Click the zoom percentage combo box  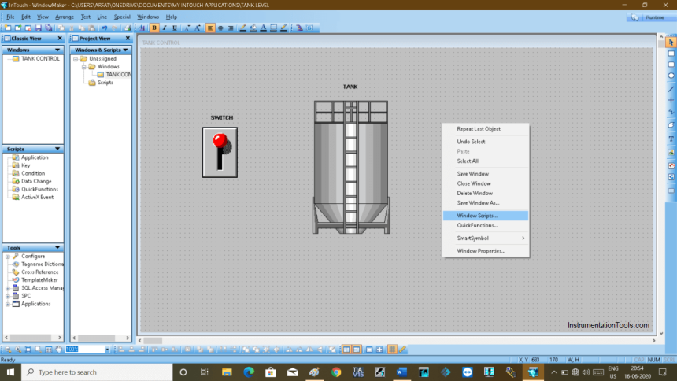[x=87, y=349]
